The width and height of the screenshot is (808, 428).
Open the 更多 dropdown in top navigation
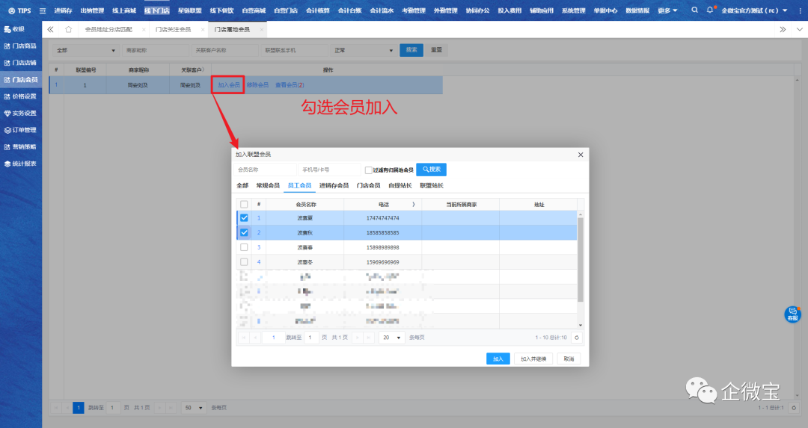[667, 10]
